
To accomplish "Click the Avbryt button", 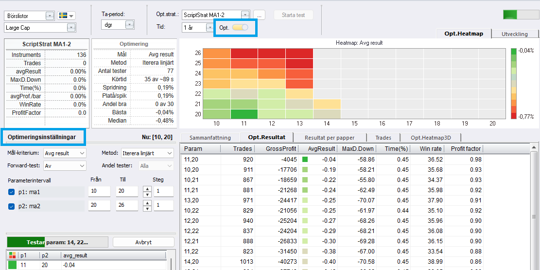I will (143, 242).
